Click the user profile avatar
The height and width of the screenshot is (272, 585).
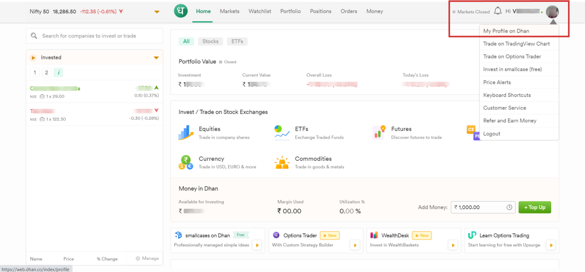pos(552,12)
